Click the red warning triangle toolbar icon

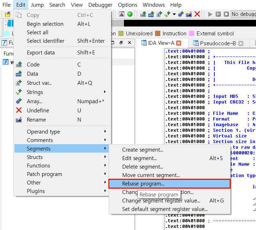121,14
